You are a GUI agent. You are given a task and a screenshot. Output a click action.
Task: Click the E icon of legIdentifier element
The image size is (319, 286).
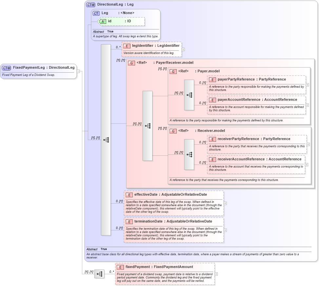126,46
